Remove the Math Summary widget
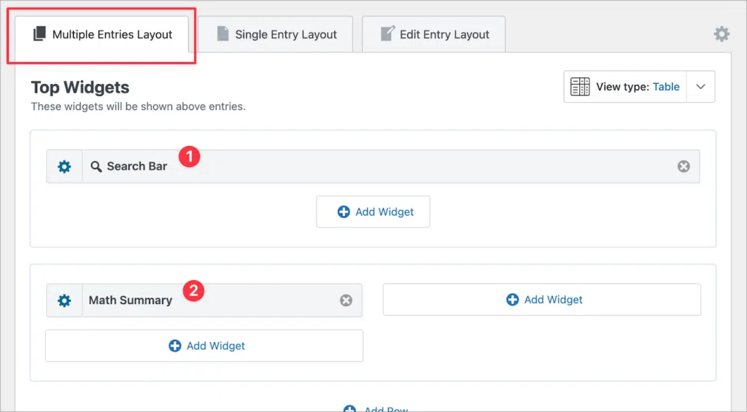This screenshot has width=747, height=412. pyautogui.click(x=346, y=300)
